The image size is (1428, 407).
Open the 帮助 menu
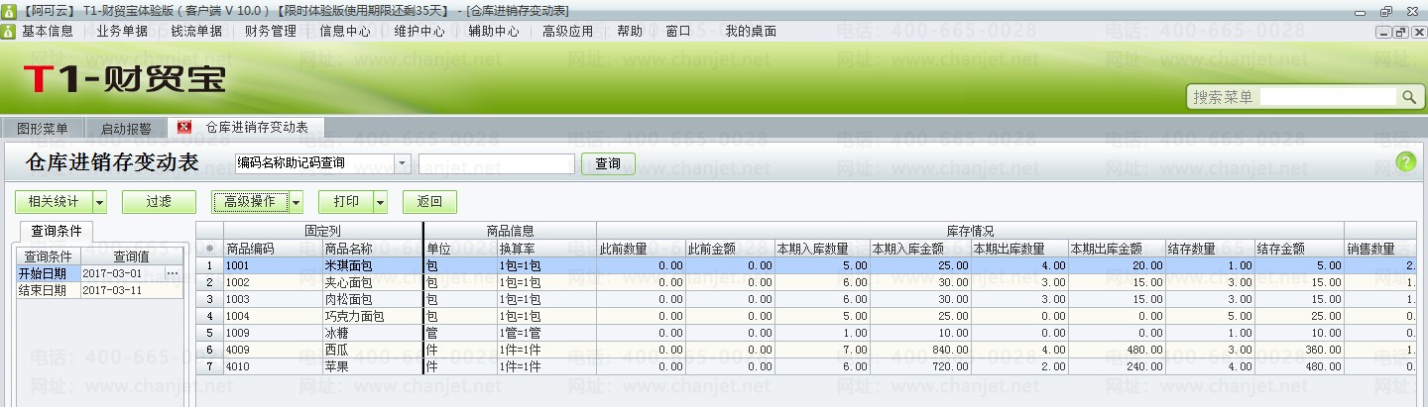click(x=630, y=32)
